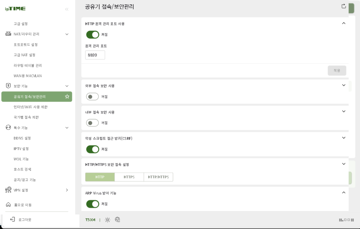Click the 홈으로 이동 home icon
360x229 pixels.
(8, 205)
